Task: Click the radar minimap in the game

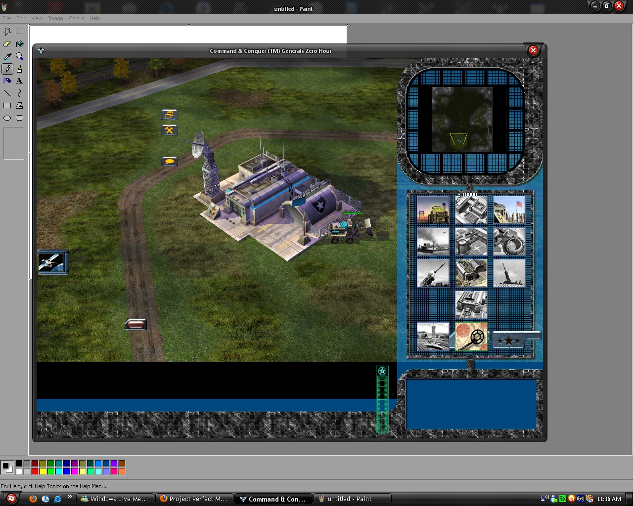Action: coord(462,119)
